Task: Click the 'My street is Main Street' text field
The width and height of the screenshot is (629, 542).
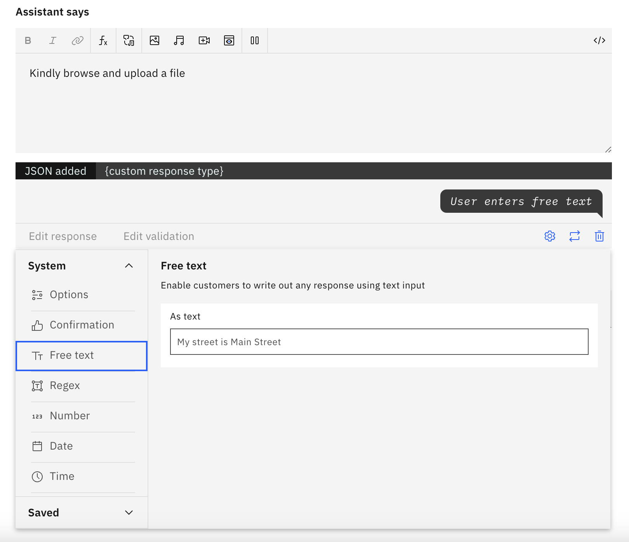Action: click(x=379, y=342)
